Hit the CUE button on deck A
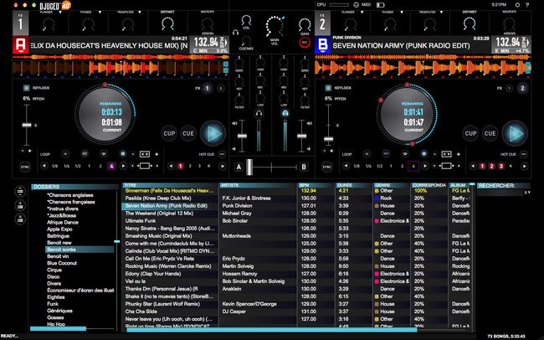Image resolution: width=544 pixels, height=340 pixels. [x=188, y=133]
